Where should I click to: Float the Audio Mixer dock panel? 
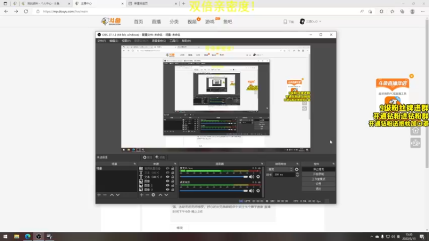click(x=262, y=164)
